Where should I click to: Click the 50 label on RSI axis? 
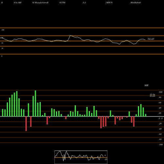click(2, 43)
